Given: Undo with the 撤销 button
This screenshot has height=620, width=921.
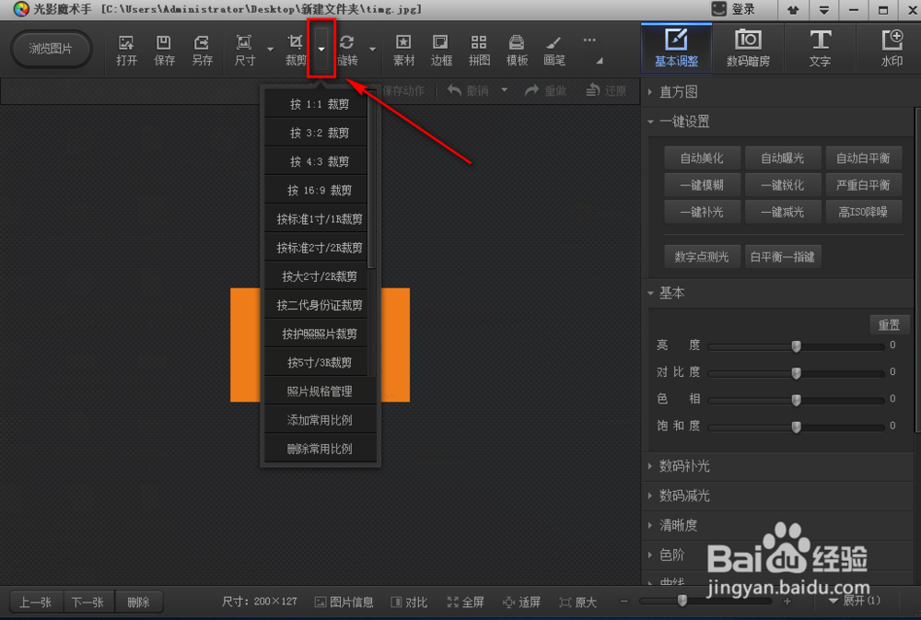Looking at the screenshot, I should click(x=469, y=90).
